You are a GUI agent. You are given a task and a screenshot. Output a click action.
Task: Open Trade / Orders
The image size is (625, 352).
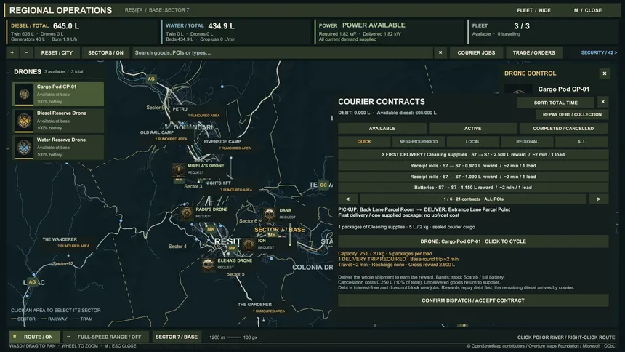pyautogui.click(x=533, y=52)
